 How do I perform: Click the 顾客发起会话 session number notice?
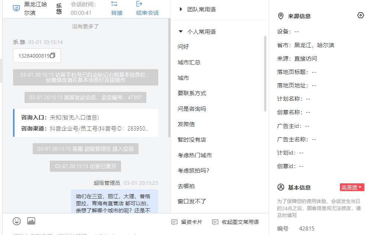[x=85, y=97]
